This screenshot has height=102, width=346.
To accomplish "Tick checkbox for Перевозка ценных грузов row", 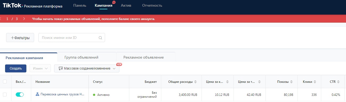I will tap(5, 95).
